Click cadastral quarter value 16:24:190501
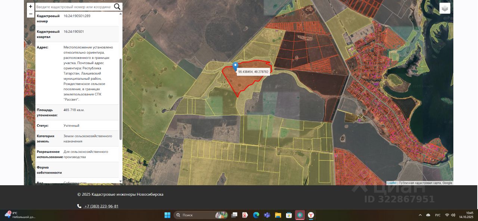Image resolution: width=478 pixels, height=221 pixels. pyautogui.click(x=74, y=32)
